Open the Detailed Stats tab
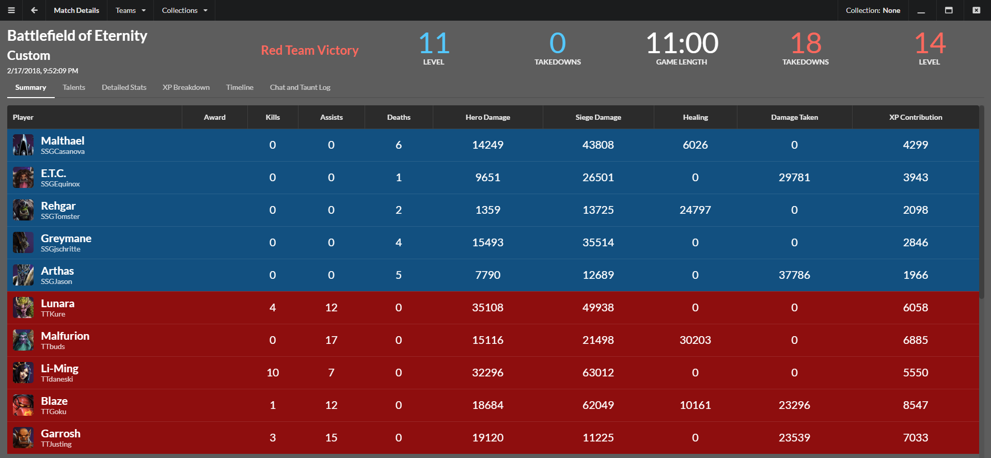The height and width of the screenshot is (458, 991). 124,87
